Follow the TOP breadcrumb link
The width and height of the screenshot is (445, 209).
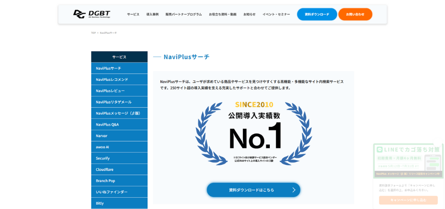coord(93,33)
